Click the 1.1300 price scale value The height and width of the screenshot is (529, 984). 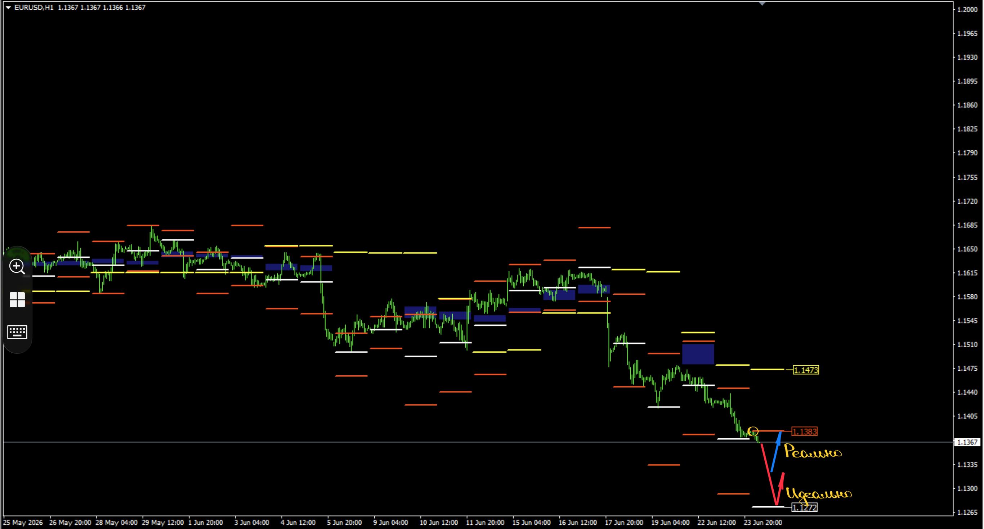967,488
